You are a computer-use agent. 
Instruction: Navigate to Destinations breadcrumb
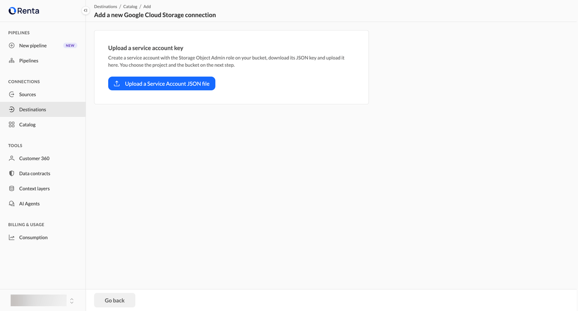(x=105, y=6)
